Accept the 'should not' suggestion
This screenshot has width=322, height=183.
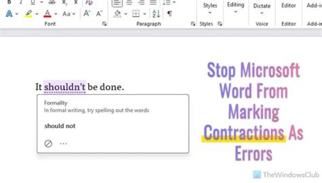click(x=60, y=126)
